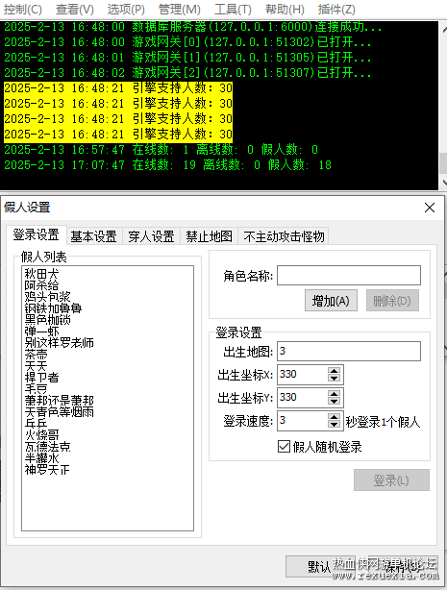Open the 不主动攻击怪物 tab

284,236
